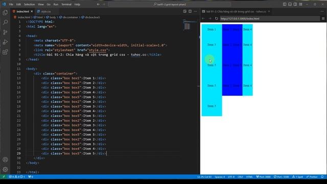Open the Live Preview browser hamburger menu

click(x=323, y=18)
